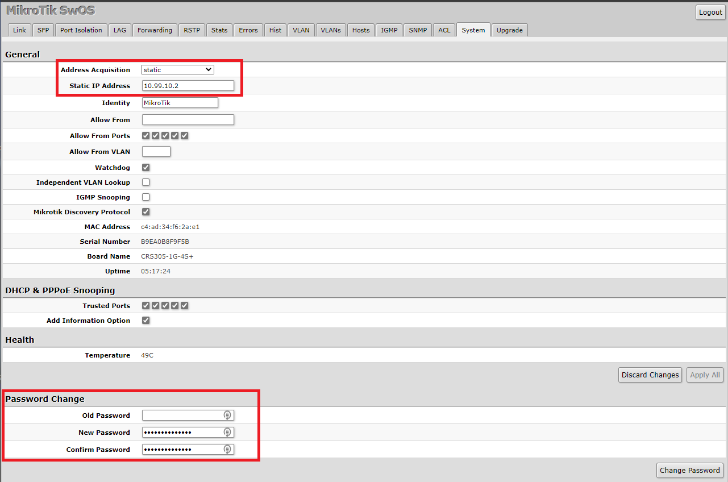
Task: Select the Forwarding tab
Action: pos(155,30)
